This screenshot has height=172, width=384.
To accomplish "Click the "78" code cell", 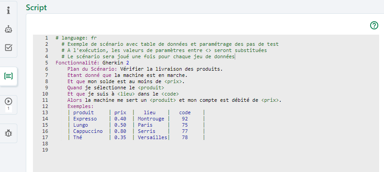I will click(x=185, y=137).
